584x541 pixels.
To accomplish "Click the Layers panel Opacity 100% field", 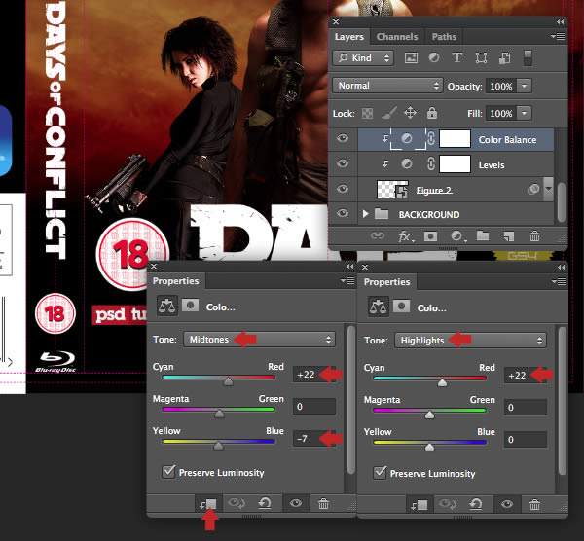I will coord(501,86).
